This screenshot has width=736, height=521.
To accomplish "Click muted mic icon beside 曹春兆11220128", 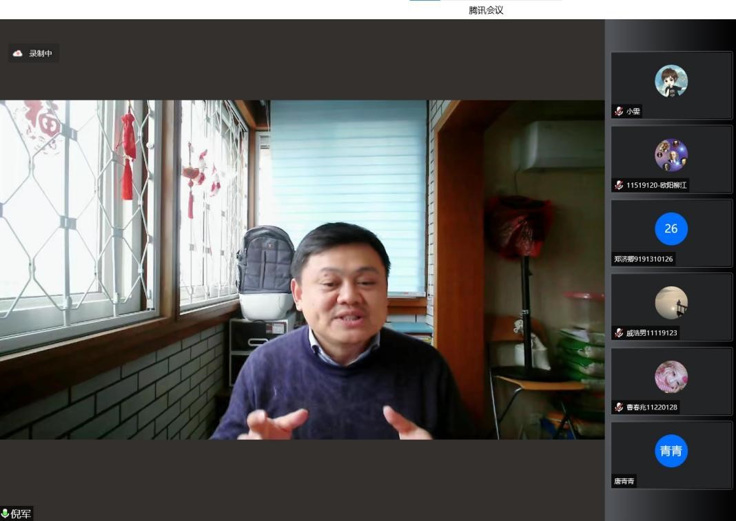I will (x=619, y=407).
